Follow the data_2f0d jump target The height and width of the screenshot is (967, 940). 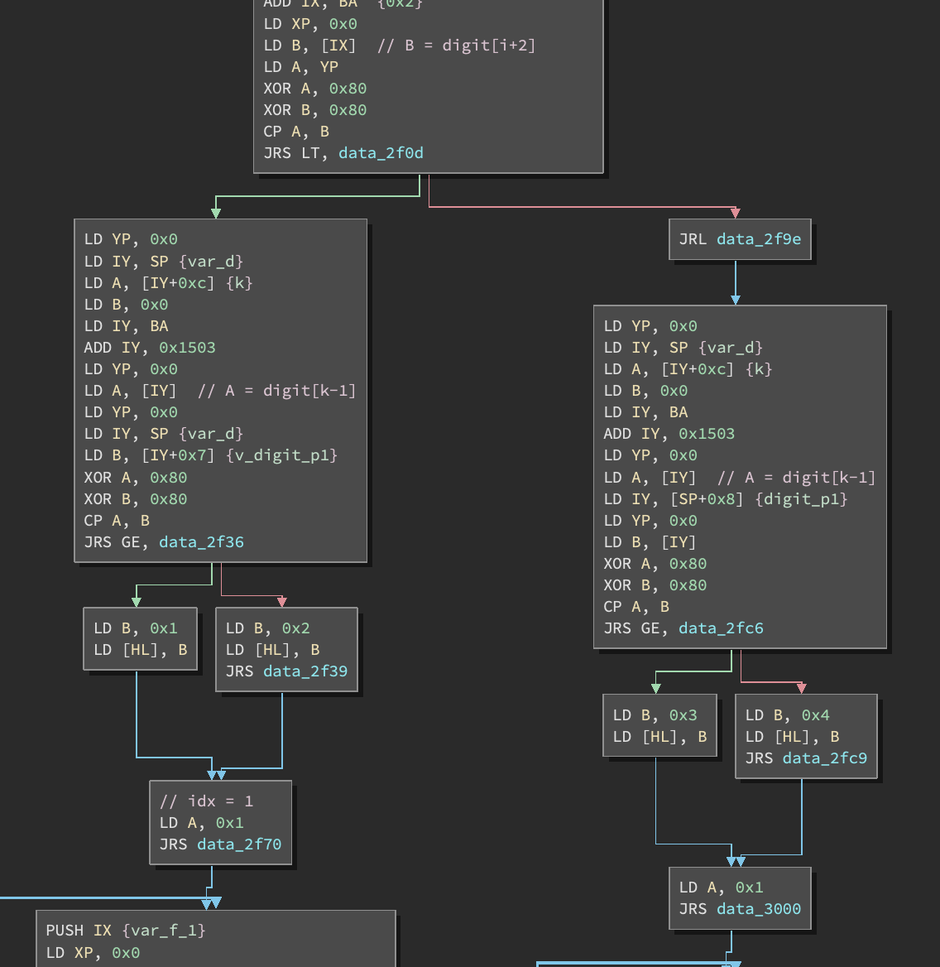click(x=381, y=153)
